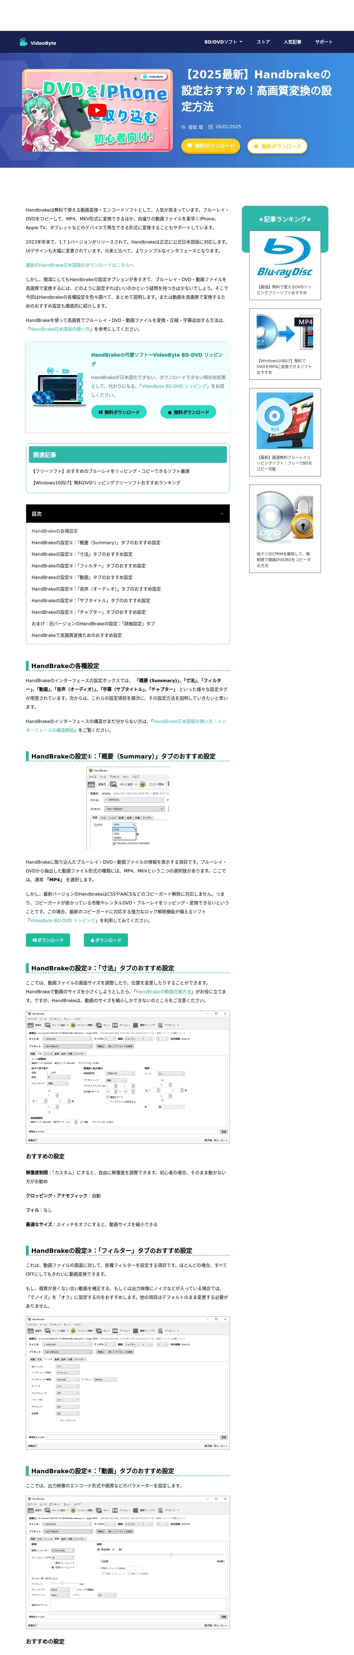Open the サポート menu item
The image size is (354, 1655).
pyautogui.click(x=323, y=42)
